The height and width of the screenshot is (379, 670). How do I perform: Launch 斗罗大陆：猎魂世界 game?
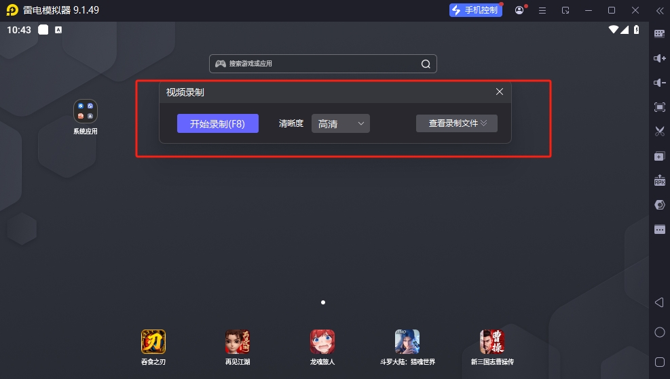click(x=407, y=342)
